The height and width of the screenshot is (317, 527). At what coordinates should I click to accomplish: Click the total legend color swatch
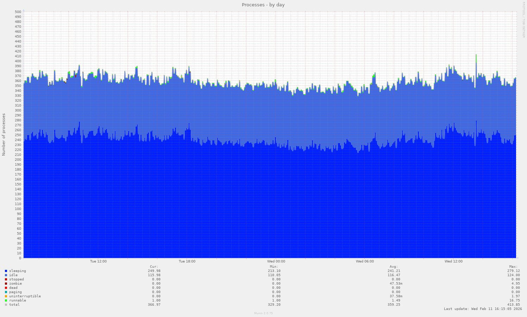(x=6, y=305)
